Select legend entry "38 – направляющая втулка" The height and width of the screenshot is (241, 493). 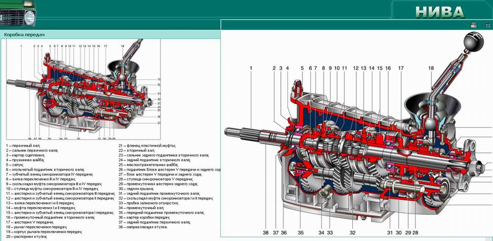click(143, 227)
